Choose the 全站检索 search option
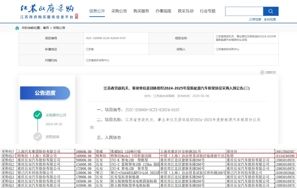297x188 pixels. click(270, 20)
